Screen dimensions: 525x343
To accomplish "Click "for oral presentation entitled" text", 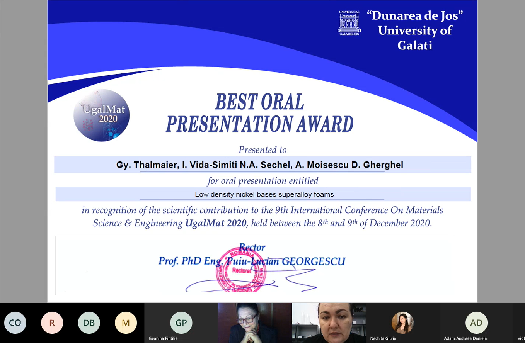I will coord(263,180).
